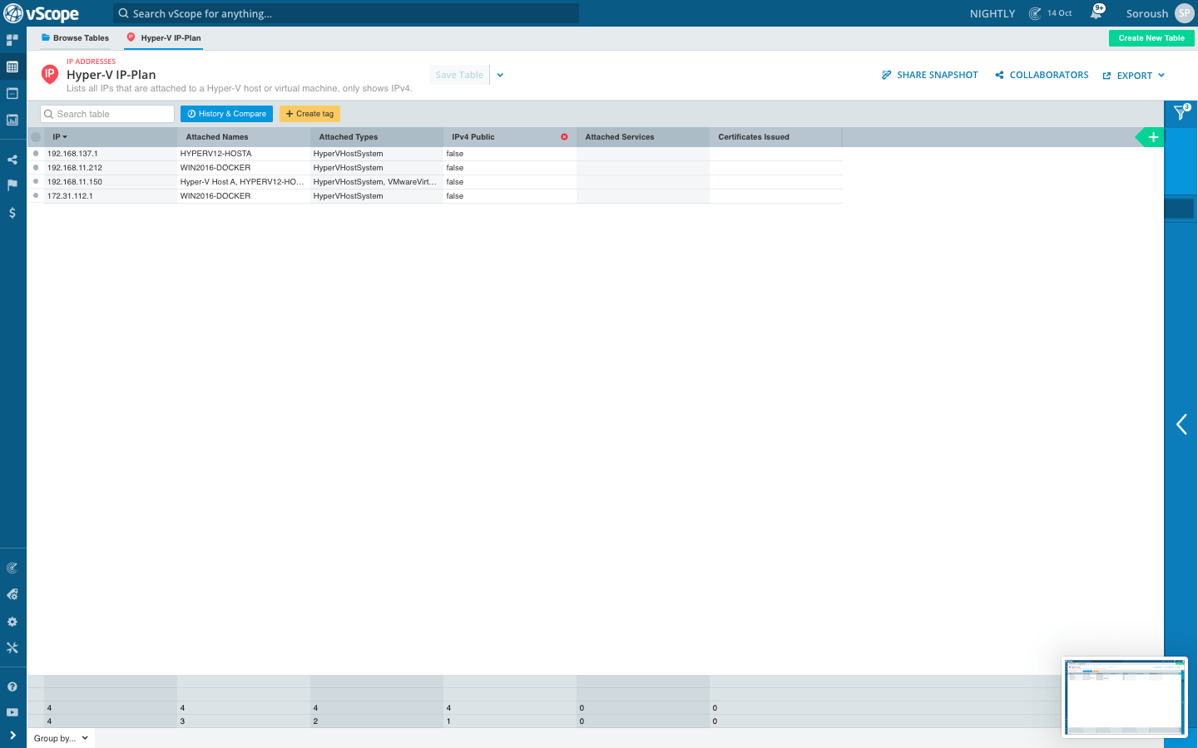Click the Collaborators share icon
This screenshot has width=1198, height=748.
(x=999, y=75)
